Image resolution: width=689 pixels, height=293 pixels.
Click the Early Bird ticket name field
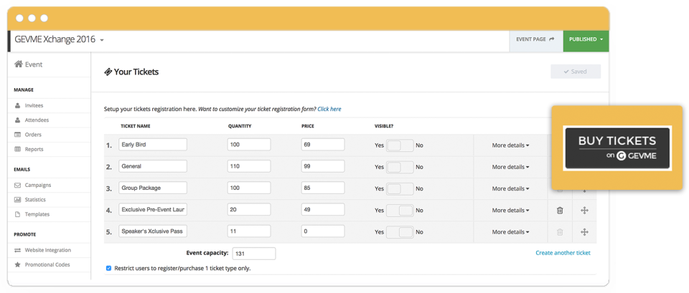tap(153, 144)
